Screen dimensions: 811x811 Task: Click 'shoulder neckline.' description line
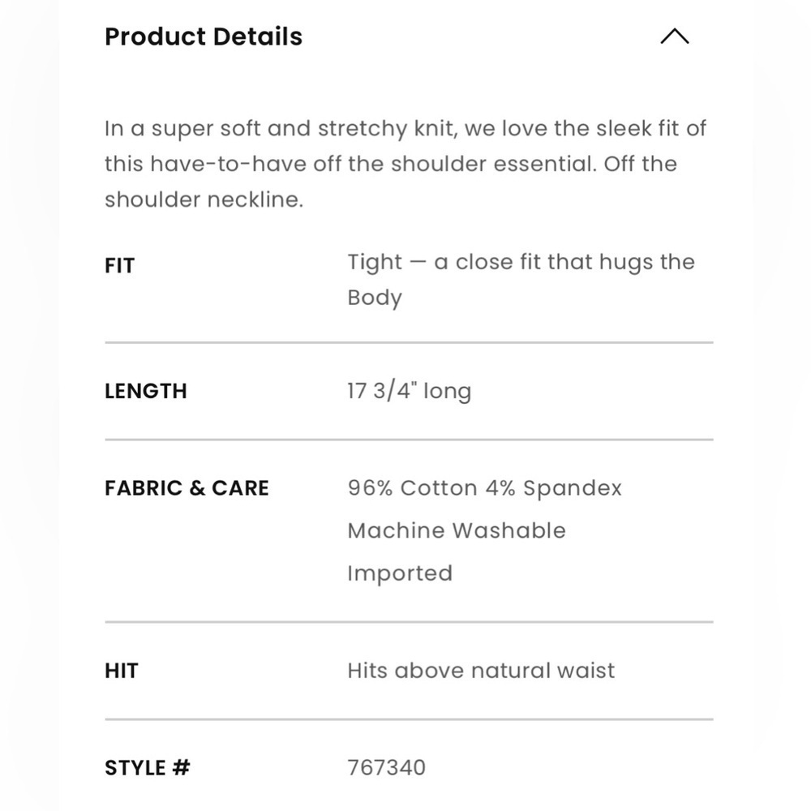pos(204,200)
